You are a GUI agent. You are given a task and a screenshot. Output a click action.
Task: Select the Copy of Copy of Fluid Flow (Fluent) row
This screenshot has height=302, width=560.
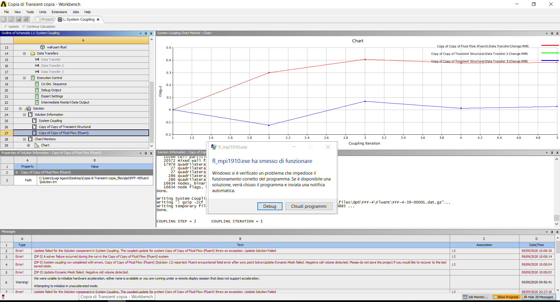pyautogui.click(x=81, y=133)
